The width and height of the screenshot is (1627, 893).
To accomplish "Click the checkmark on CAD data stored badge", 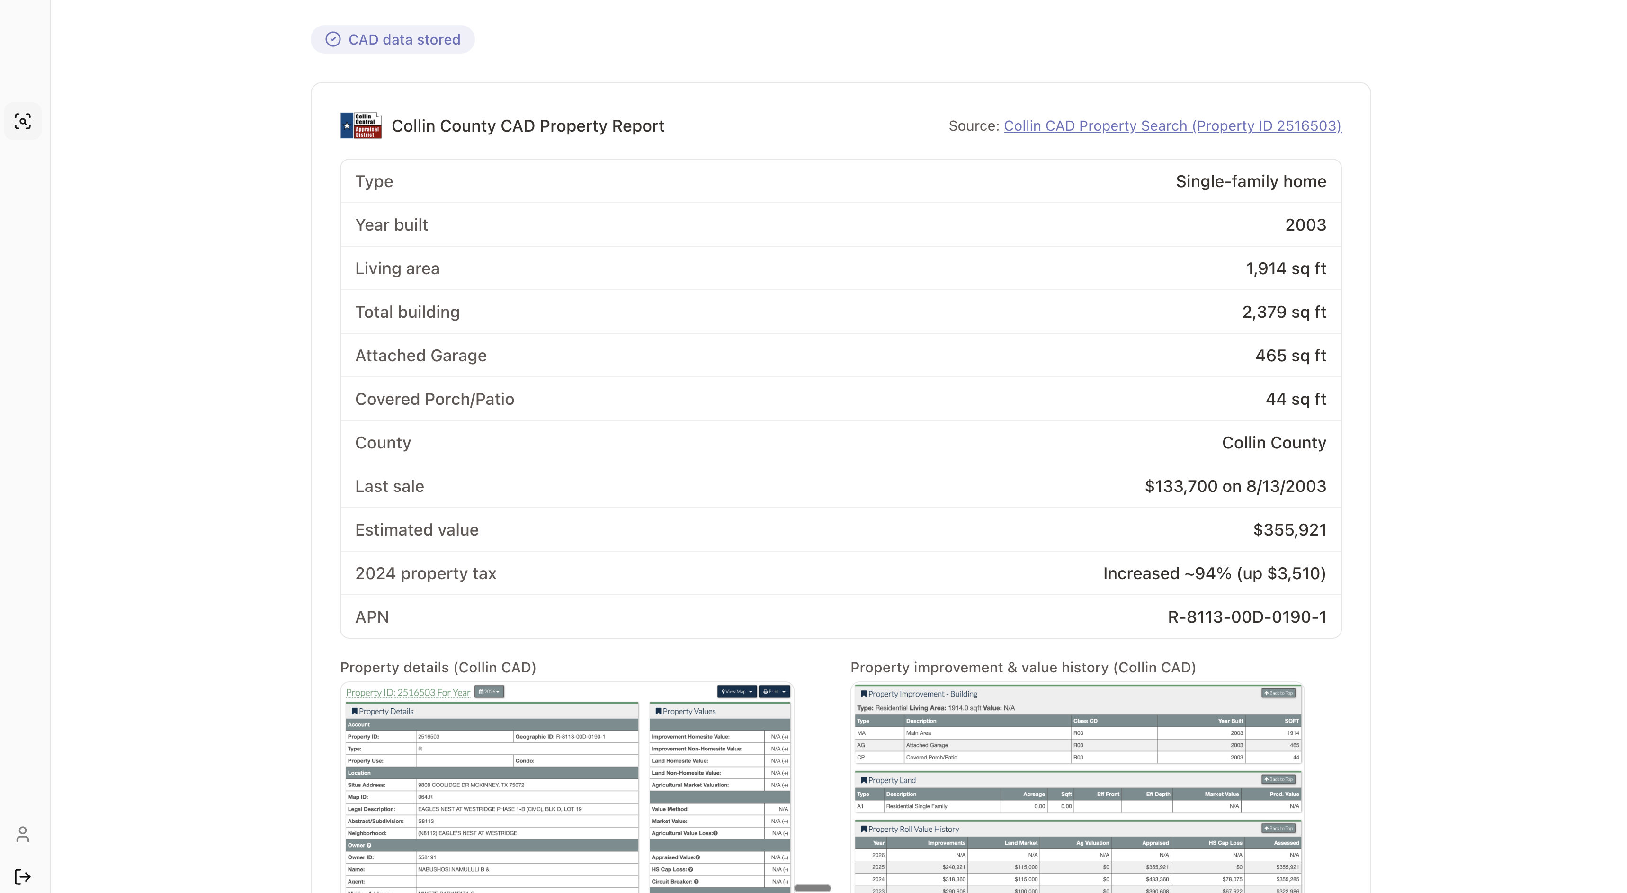I will click(x=333, y=39).
